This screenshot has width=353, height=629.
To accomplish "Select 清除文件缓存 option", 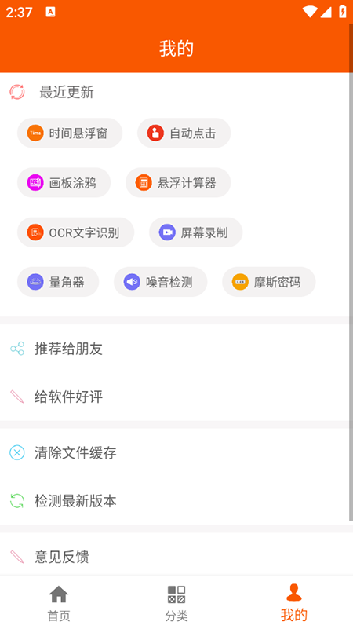I will coord(175,453).
